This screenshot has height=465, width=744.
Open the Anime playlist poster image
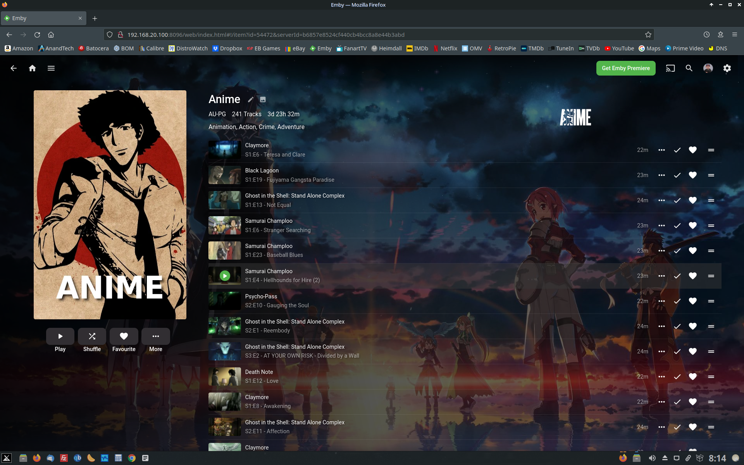(x=110, y=205)
